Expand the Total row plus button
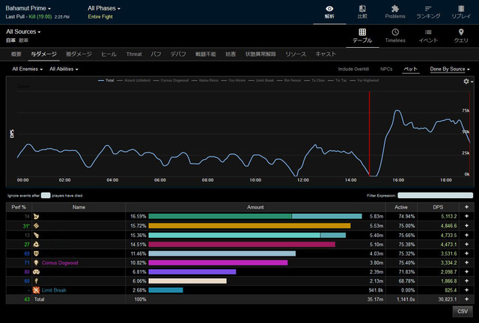This screenshot has height=323, width=479. pyautogui.click(x=466, y=299)
